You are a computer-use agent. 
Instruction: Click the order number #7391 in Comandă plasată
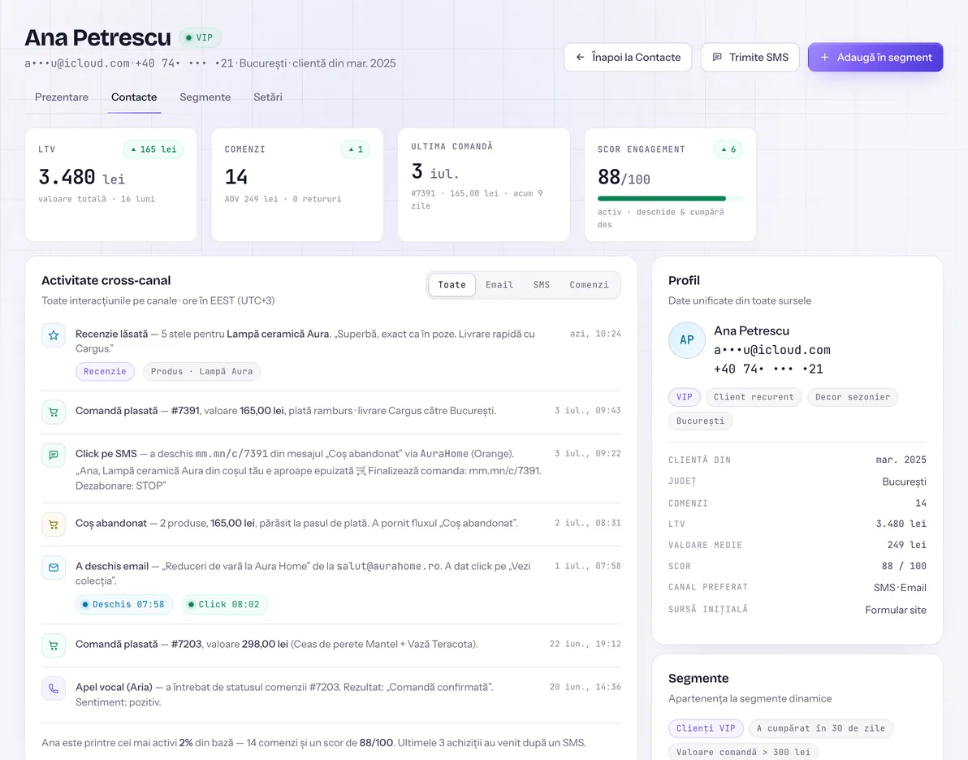[185, 411]
